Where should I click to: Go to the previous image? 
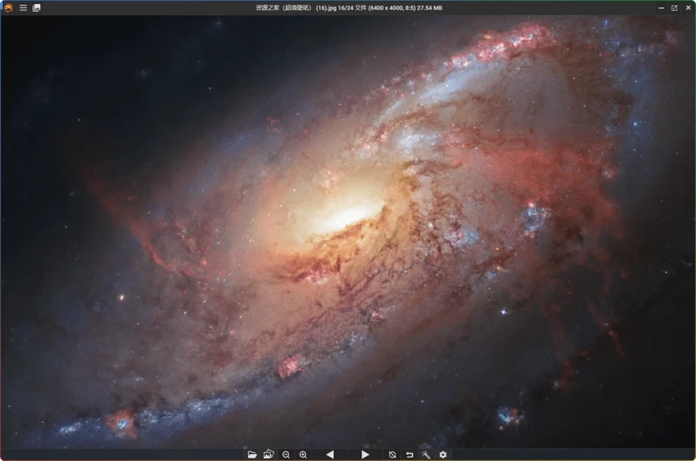coord(330,454)
